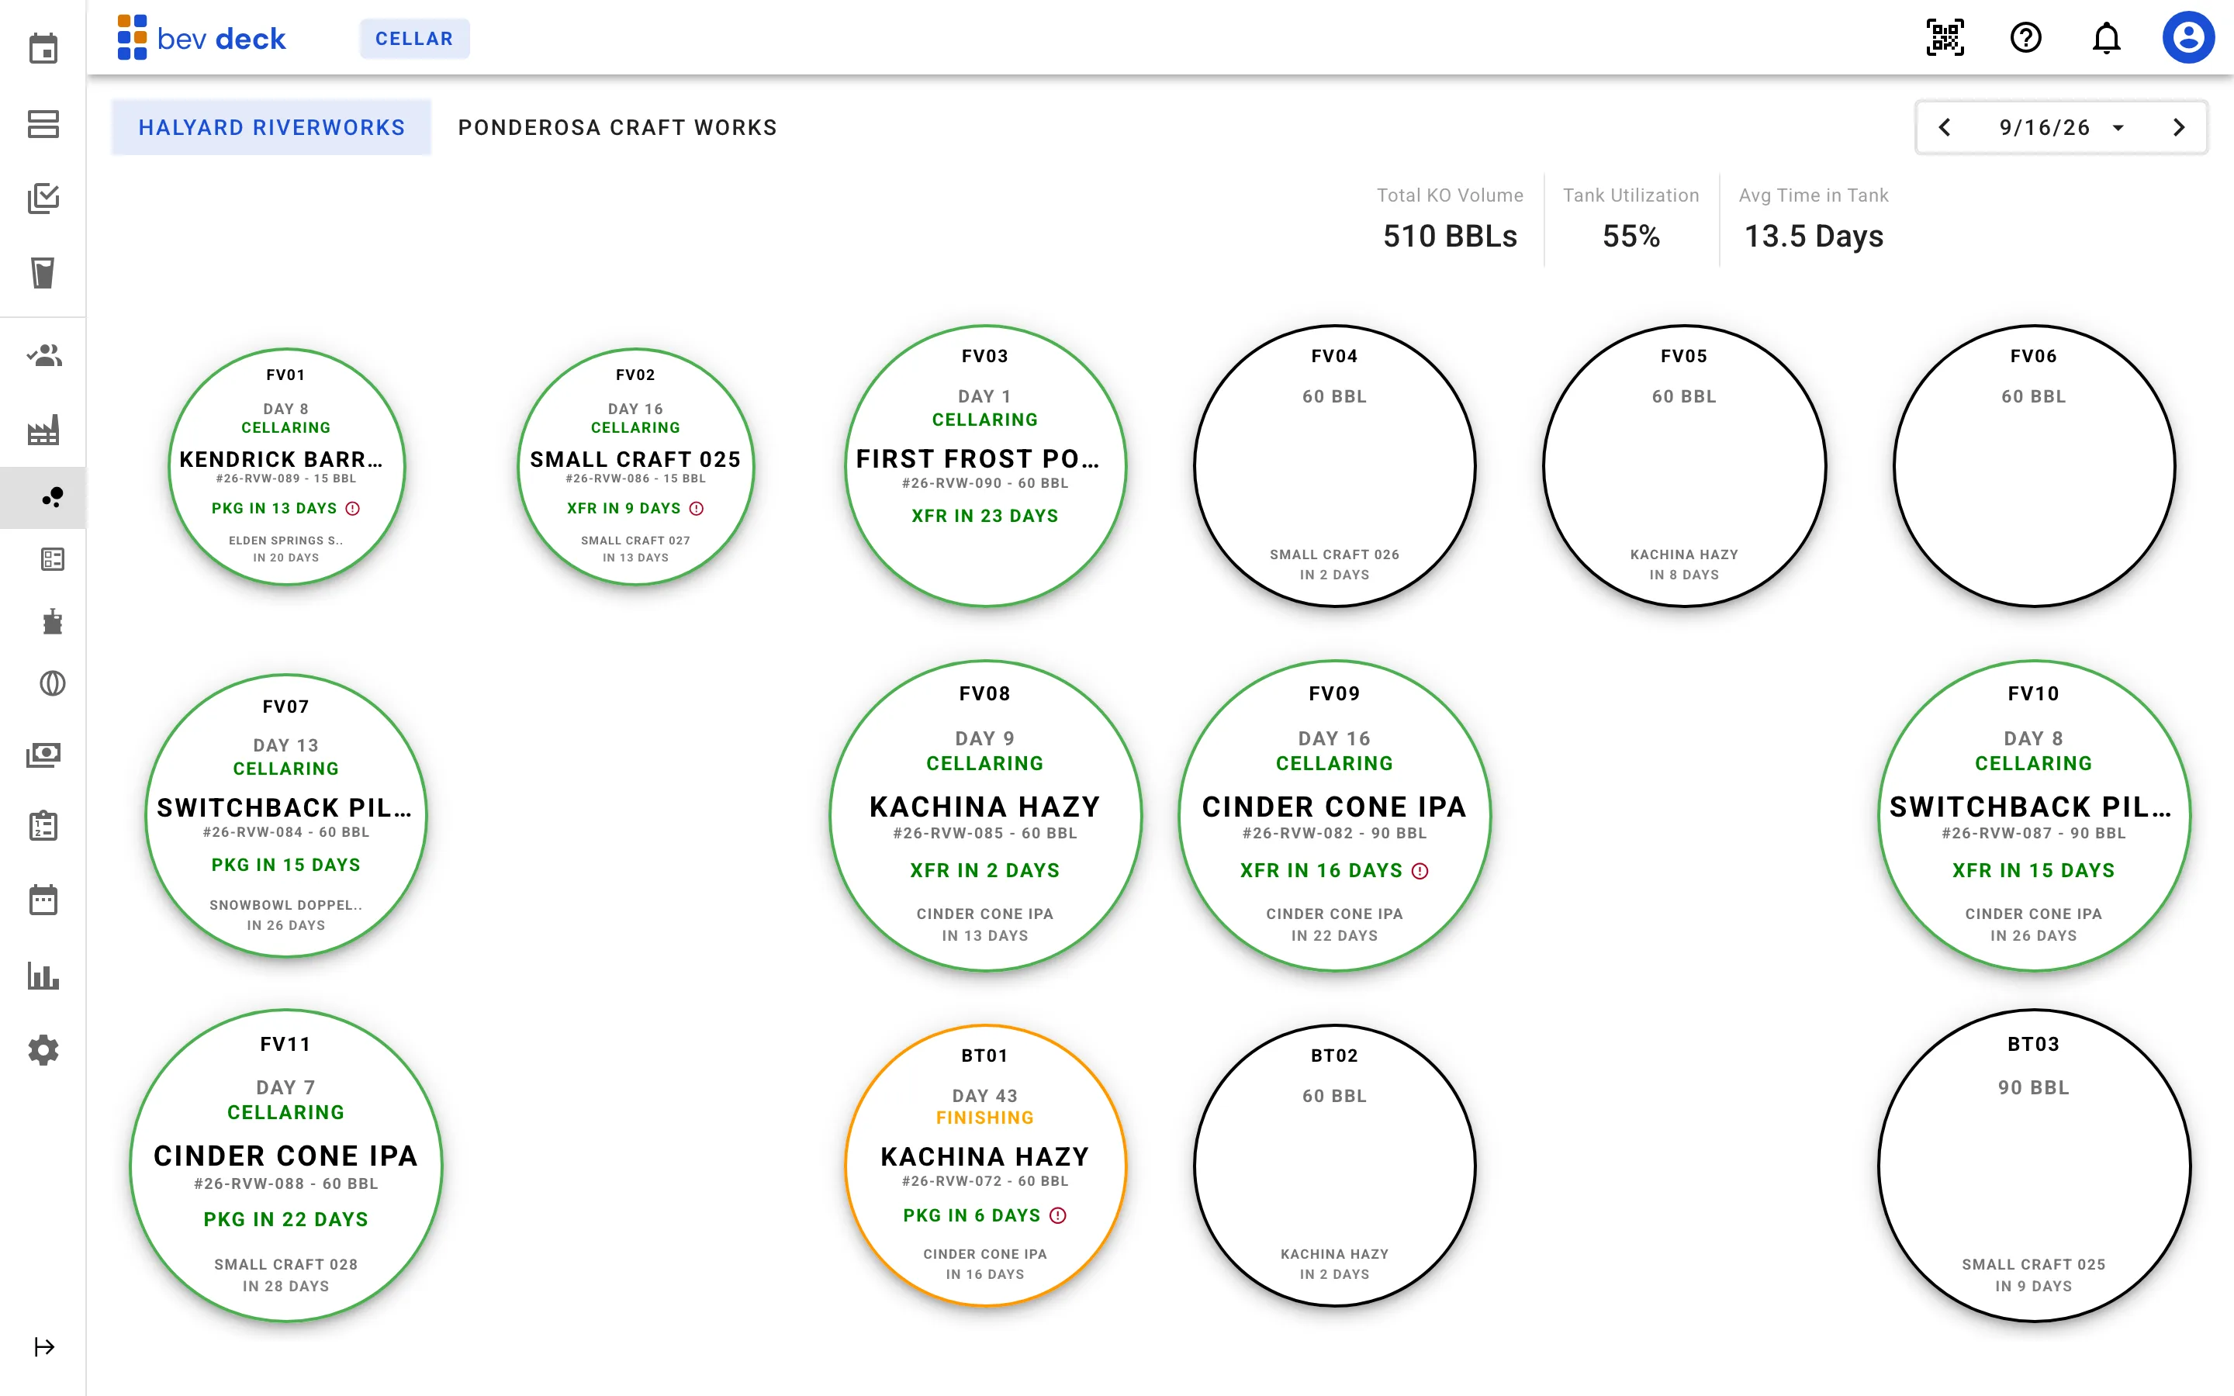The image size is (2234, 1396).
Task: Click the Tank Utilization 55% value
Action: point(1631,237)
